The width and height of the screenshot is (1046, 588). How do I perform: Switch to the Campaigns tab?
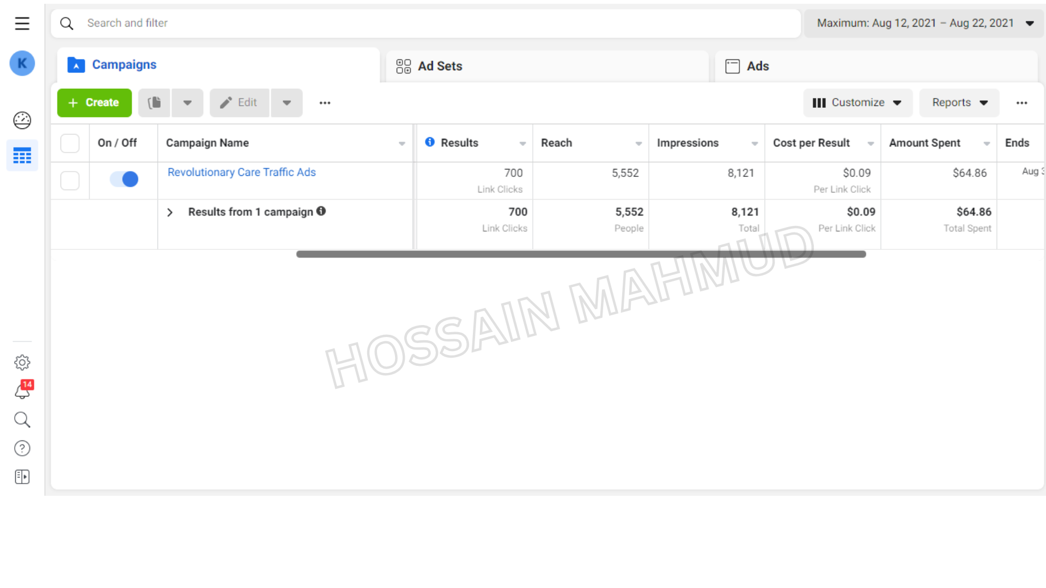click(218, 65)
